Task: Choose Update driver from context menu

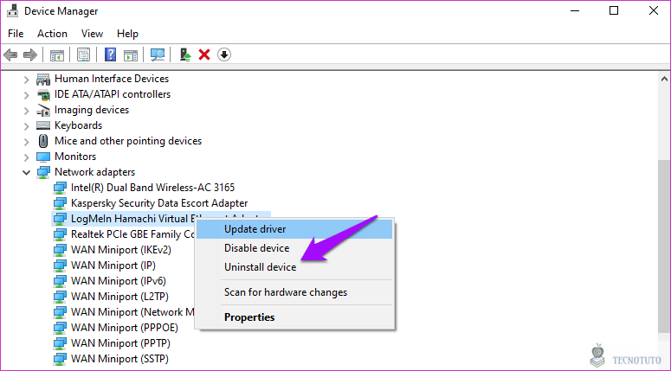Action: pyautogui.click(x=294, y=229)
